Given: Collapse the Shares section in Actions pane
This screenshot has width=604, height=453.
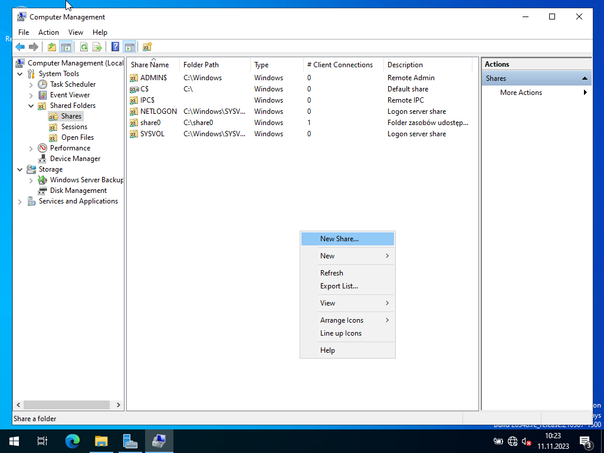Looking at the screenshot, I should [x=585, y=78].
